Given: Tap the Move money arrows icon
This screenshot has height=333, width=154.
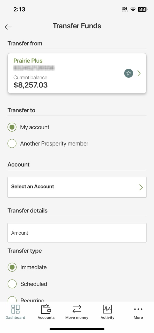Looking at the screenshot, I should tap(77, 309).
